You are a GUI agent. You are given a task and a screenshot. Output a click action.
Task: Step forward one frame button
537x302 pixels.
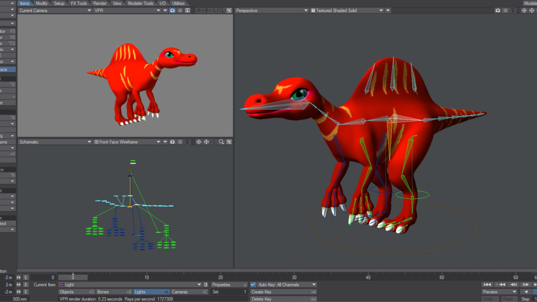tap(526, 285)
